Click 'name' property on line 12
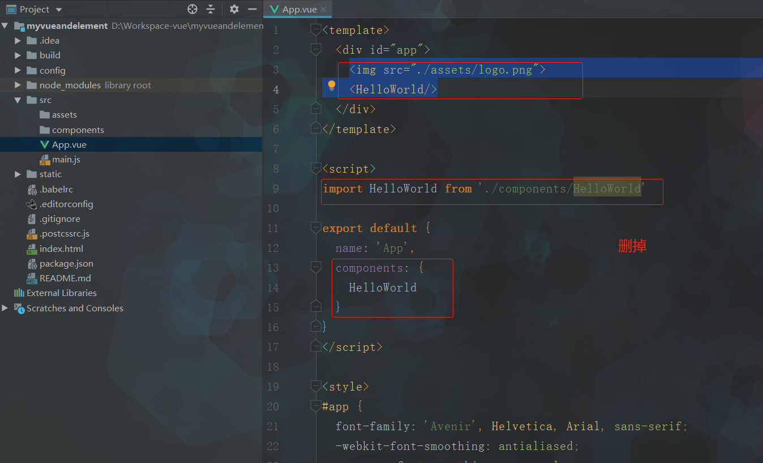763x463 pixels. click(x=349, y=248)
